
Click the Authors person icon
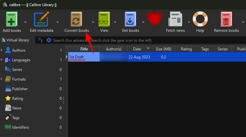click(x=8, y=50)
